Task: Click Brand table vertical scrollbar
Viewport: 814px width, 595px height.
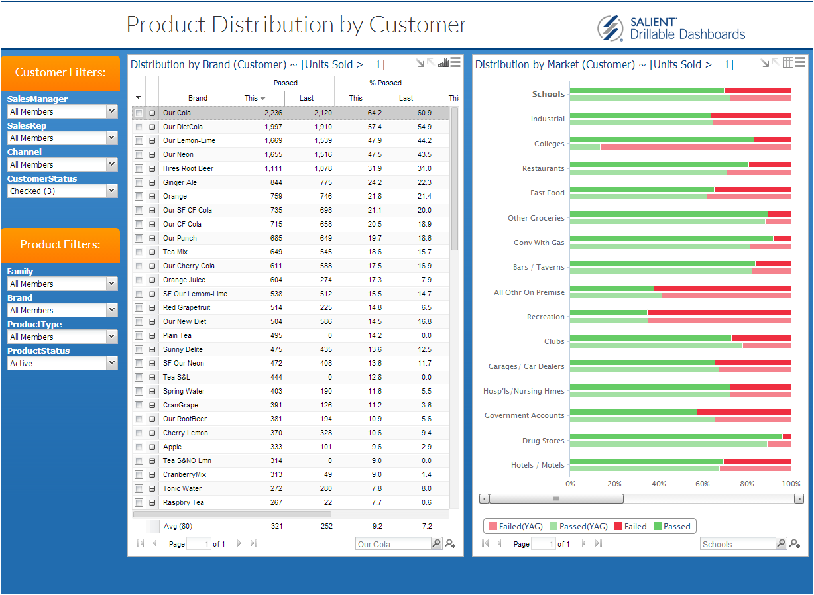Action: (455, 179)
